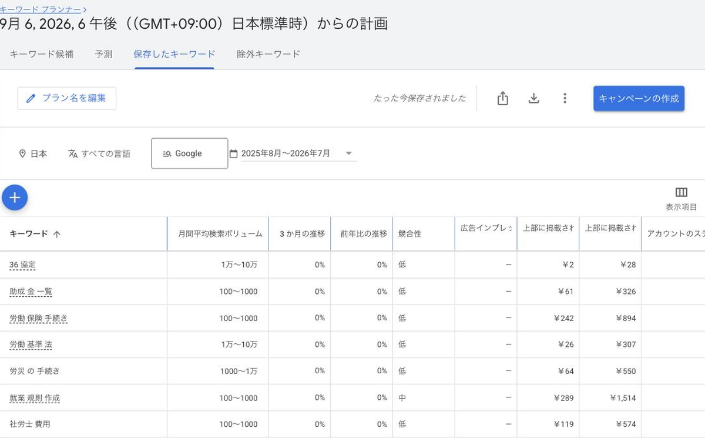Screen dimensions: 705x438
Task: Click the ¥1,514 bid value
Action: [x=623, y=398]
